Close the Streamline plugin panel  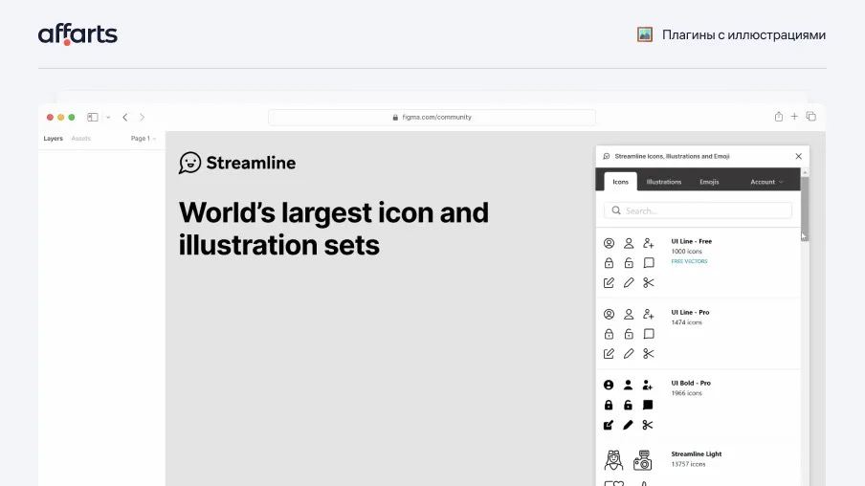pos(798,156)
